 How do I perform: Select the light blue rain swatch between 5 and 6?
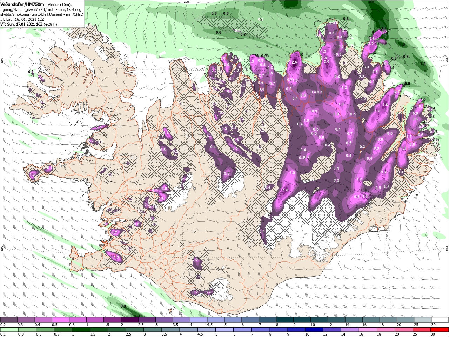click(x=224, y=330)
